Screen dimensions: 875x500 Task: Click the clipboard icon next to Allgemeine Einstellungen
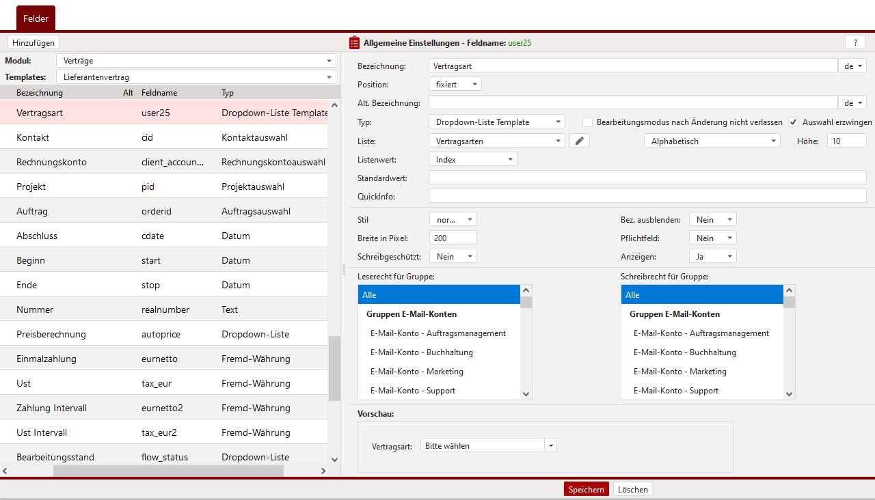point(354,42)
